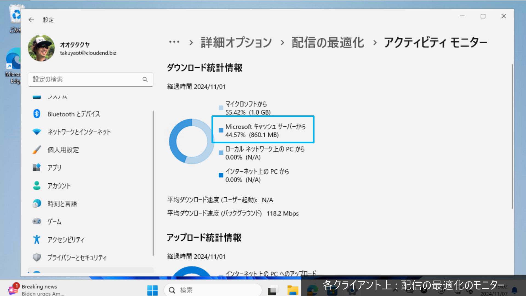The image size is (526, 296).
Task: Open the Recycle Bin desktop icon
Action: point(15,19)
